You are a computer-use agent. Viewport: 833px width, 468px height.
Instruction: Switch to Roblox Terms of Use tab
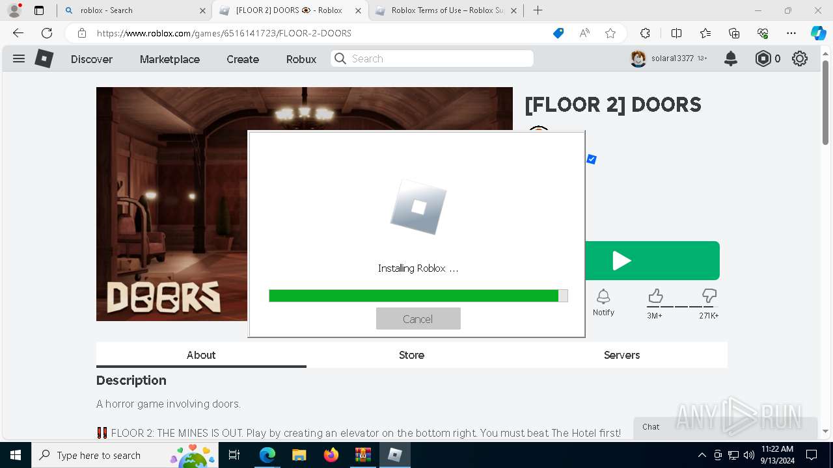(446, 10)
